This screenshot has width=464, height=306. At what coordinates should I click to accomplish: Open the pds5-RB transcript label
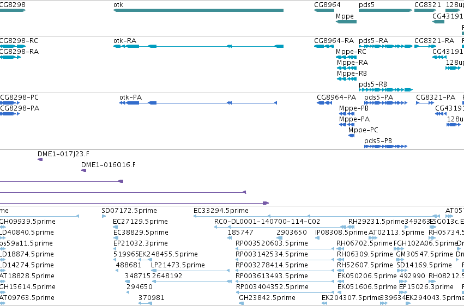coord(373,85)
